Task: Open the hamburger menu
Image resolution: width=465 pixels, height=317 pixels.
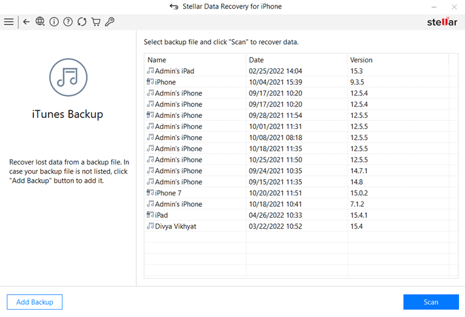Action: tap(8, 22)
